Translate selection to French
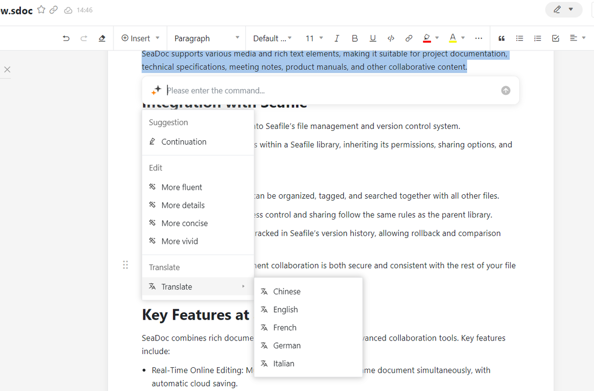 [308, 328]
